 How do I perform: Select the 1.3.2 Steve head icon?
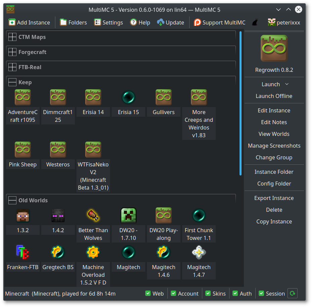coord(23,215)
